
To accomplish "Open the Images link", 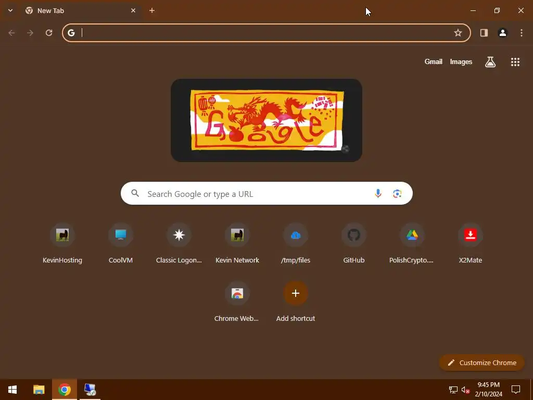I will (x=461, y=61).
